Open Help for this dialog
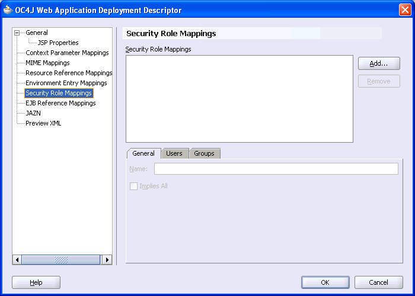415x296 pixels. click(36, 282)
